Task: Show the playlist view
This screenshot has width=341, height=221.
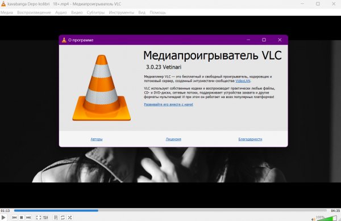Action: pos(56,217)
